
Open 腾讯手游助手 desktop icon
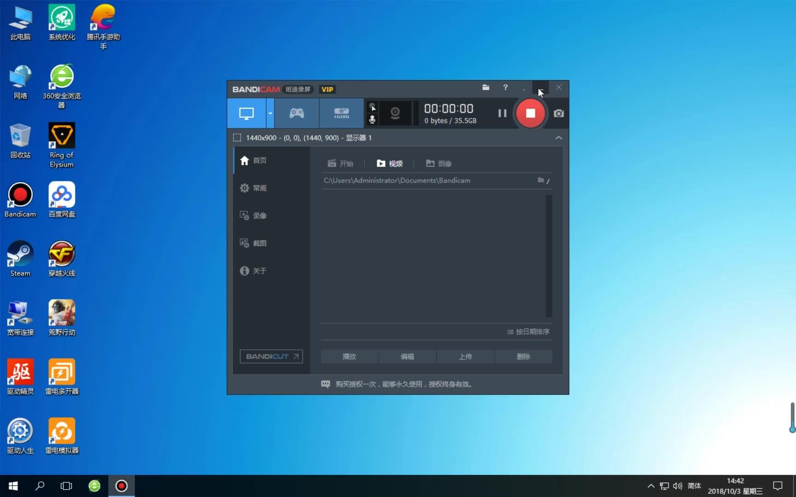103,28
